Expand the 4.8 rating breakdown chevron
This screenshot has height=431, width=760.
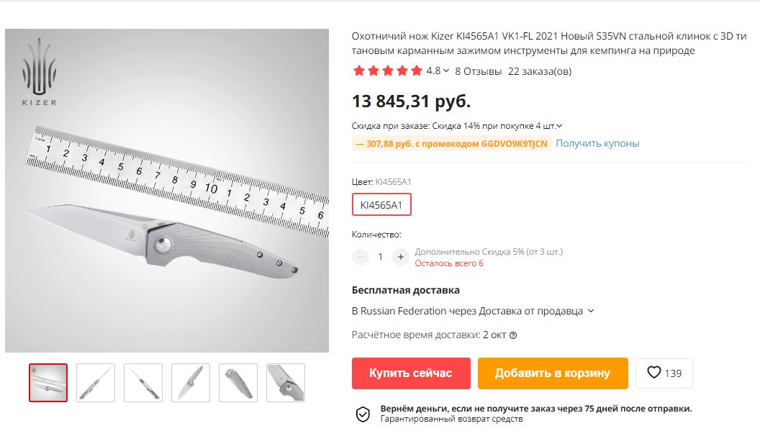pos(446,71)
